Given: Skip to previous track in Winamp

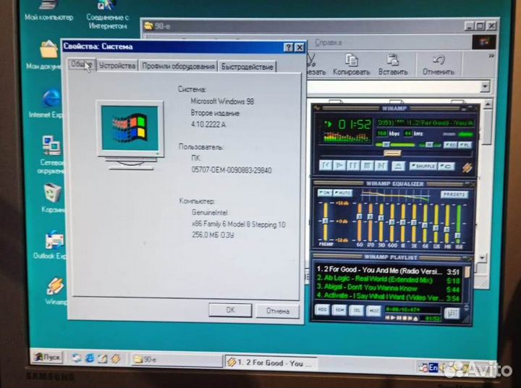Looking at the screenshot, I should [326, 165].
